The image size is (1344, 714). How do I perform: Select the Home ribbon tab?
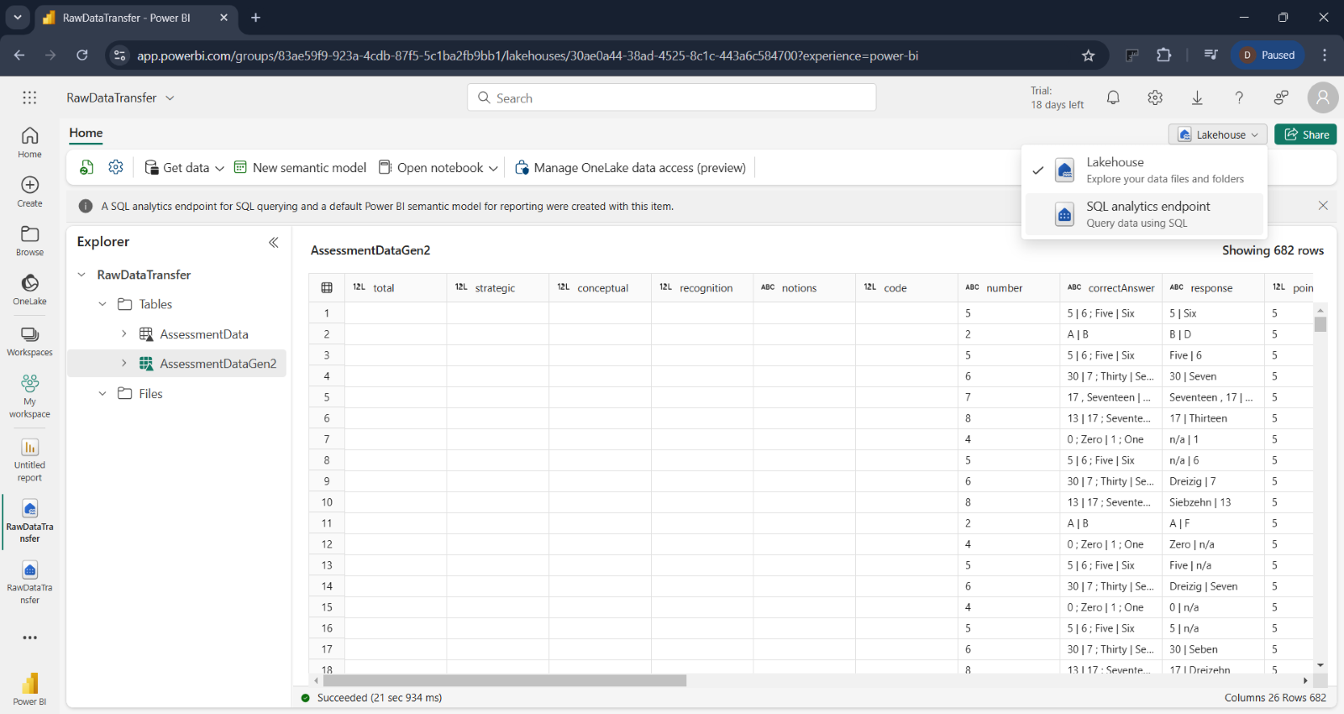[x=86, y=133]
